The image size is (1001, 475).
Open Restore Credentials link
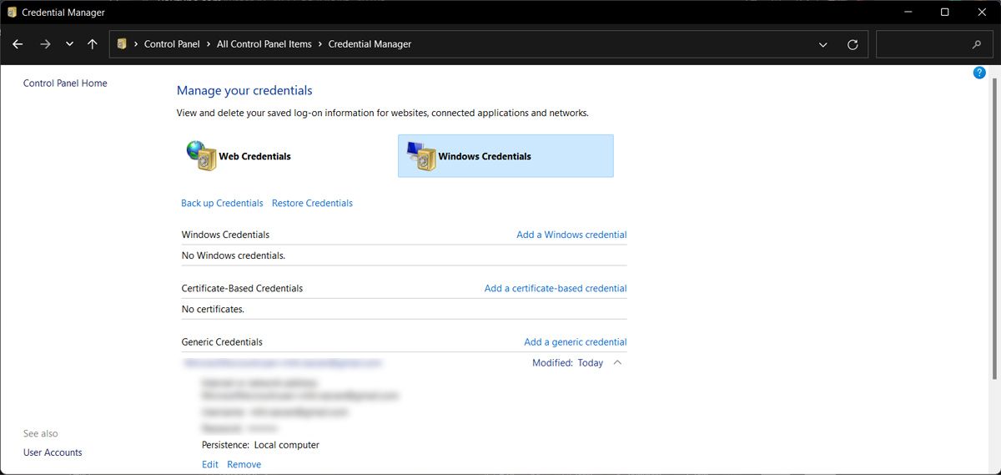(x=312, y=203)
